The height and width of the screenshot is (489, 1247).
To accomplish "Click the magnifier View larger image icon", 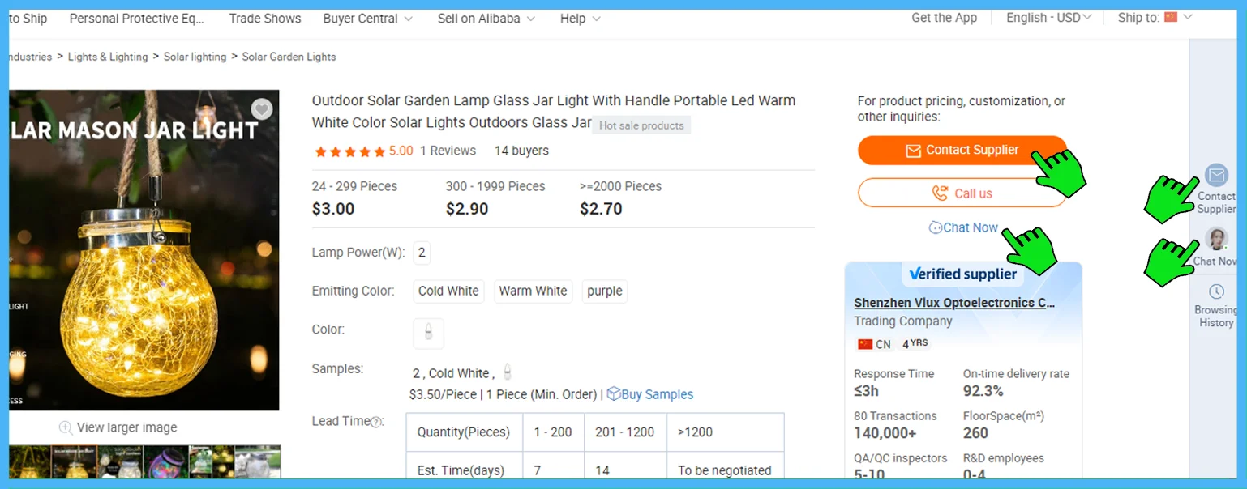I will (66, 427).
